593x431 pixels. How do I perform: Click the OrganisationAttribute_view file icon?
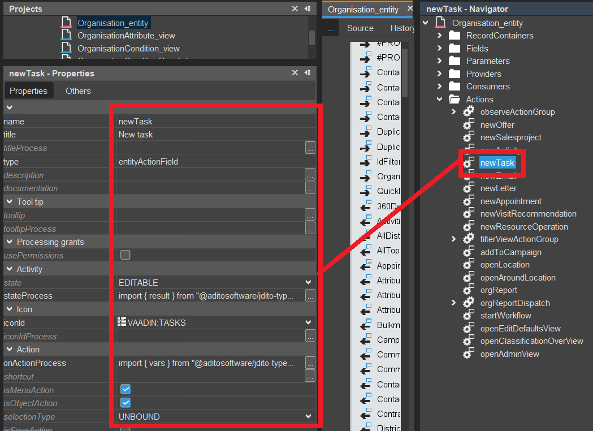click(66, 36)
